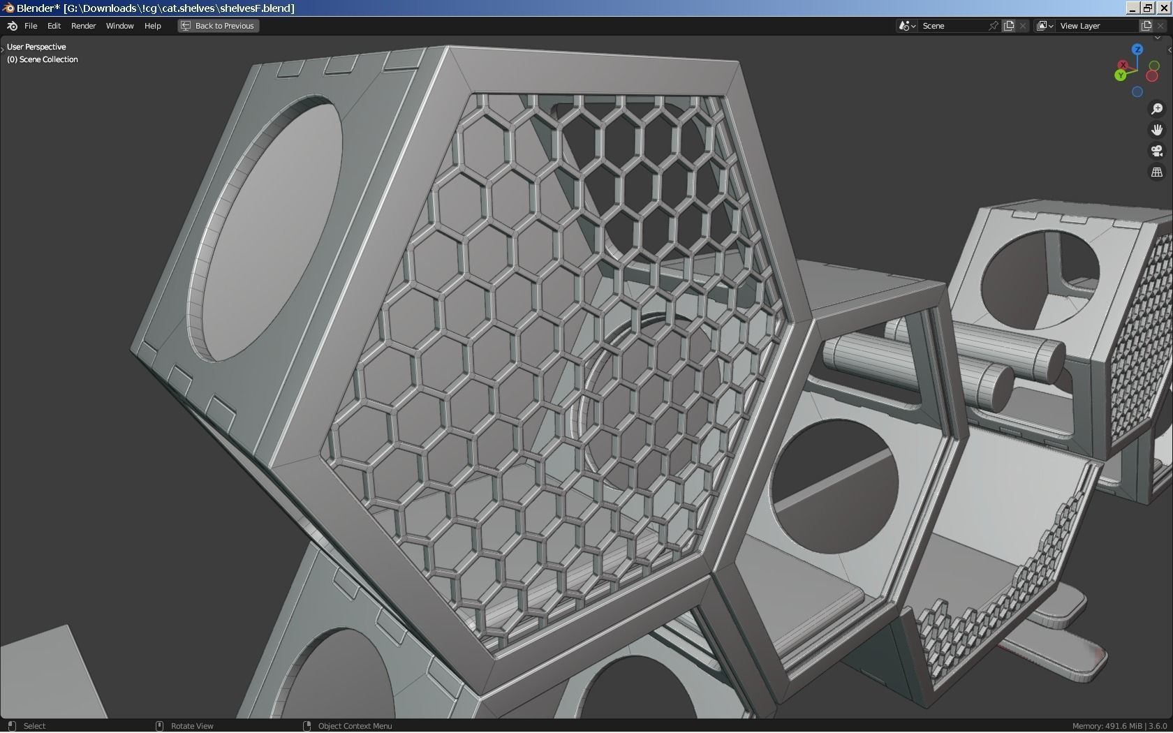
Task: Click the zoom magnifier viewport icon
Action: pos(1157,109)
